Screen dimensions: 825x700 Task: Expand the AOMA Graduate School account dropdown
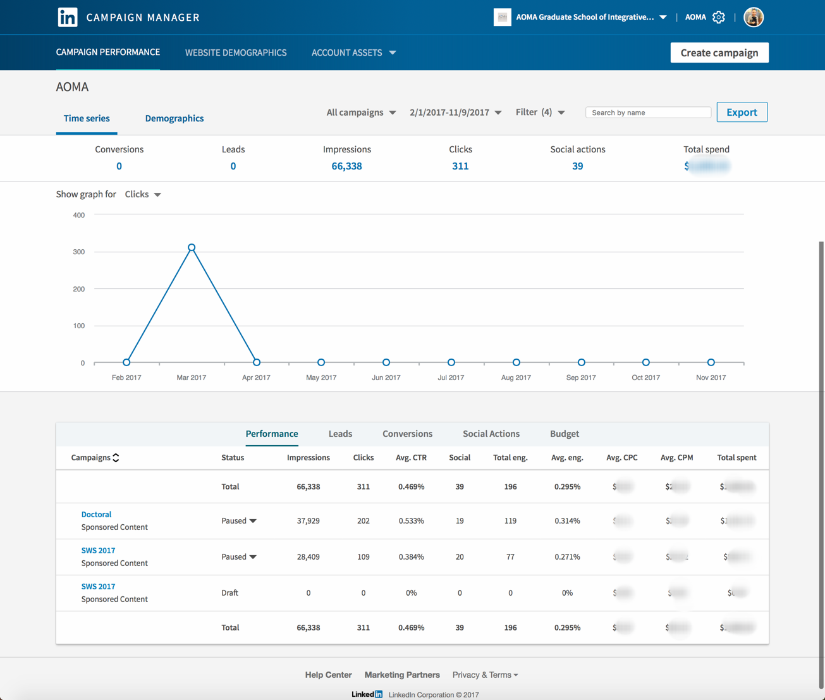click(x=663, y=18)
